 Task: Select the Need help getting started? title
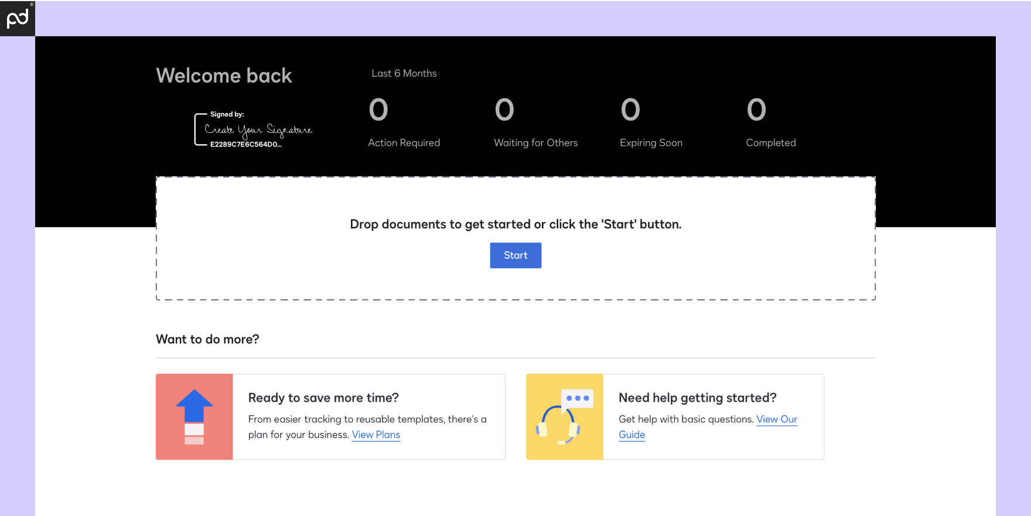click(697, 398)
